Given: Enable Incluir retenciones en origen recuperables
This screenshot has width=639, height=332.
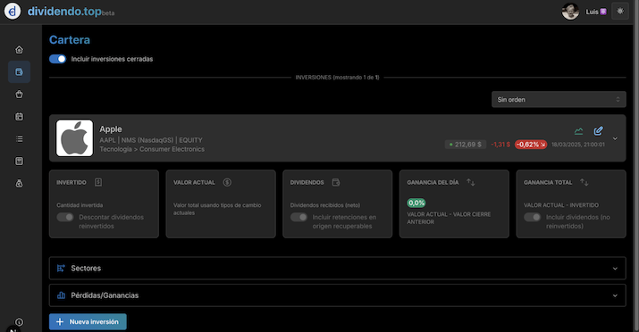Looking at the screenshot, I should pos(298,217).
